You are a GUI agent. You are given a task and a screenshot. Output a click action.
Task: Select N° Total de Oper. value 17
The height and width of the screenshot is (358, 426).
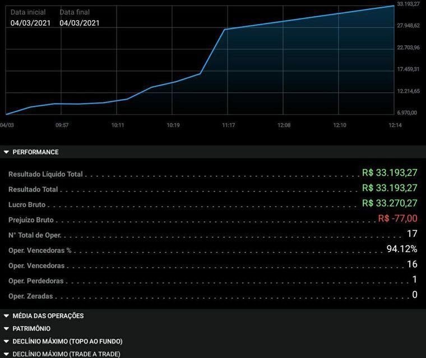[x=412, y=233]
